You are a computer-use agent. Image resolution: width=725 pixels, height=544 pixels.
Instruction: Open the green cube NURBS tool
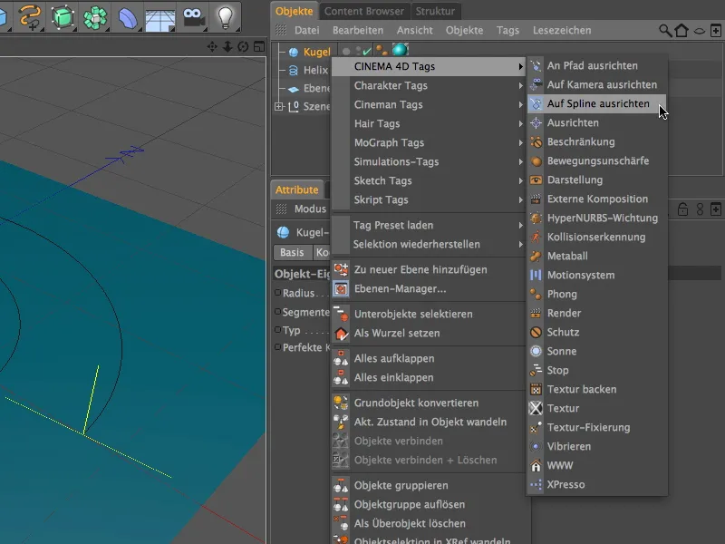click(63, 17)
